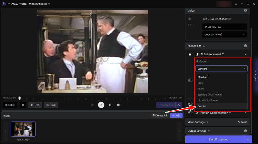258x144 pixels.
Task: Click the Part #1.mp4 file name
Action: click(x=23, y=140)
